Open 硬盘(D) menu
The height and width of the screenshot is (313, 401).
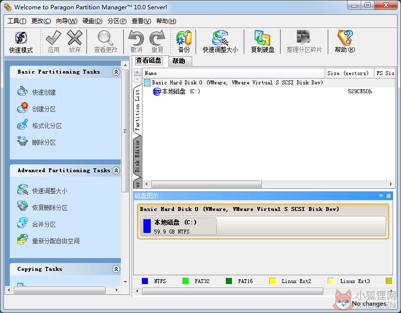tap(92, 21)
